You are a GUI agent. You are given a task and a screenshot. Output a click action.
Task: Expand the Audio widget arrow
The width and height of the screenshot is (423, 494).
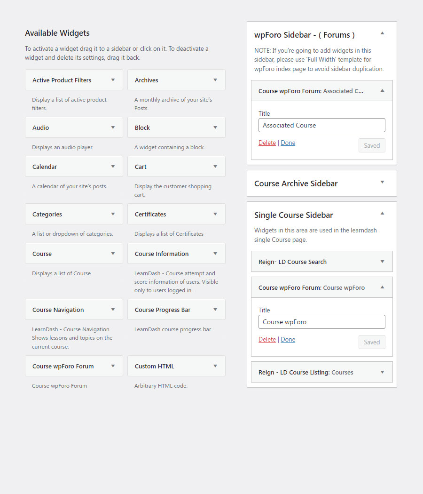click(x=113, y=127)
